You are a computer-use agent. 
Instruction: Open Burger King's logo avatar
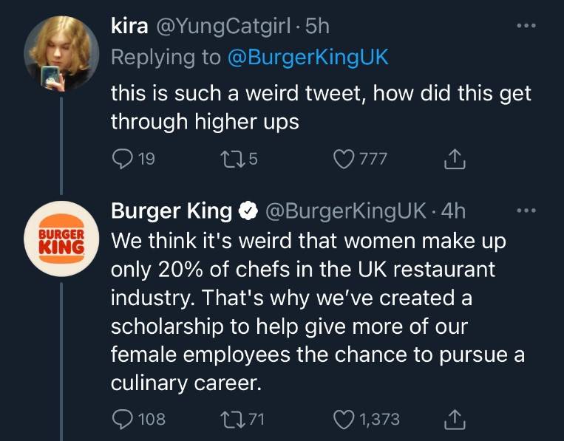coord(62,239)
